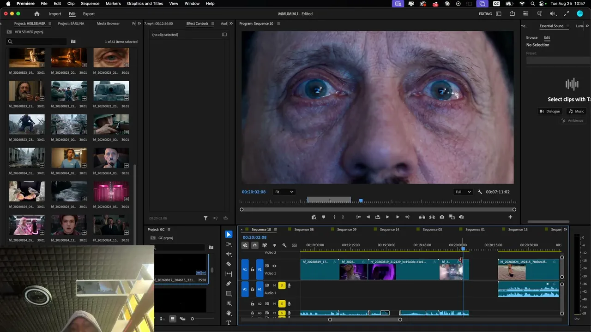Image resolution: width=591 pixels, height=332 pixels.
Task: Mute the Audio 1 track
Action: (x=274, y=285)
